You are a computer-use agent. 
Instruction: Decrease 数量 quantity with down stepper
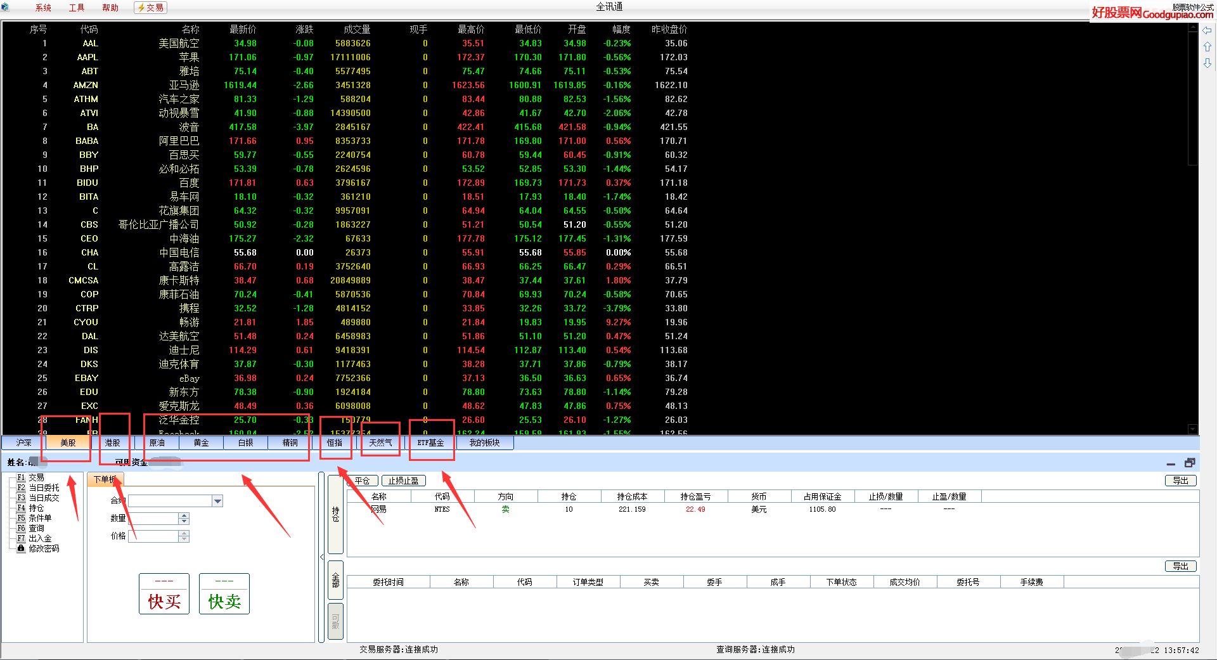click(184, 522)
